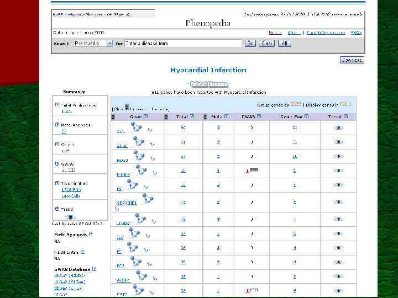The image size is (398, 298).
Task: Click the All button
Action: click(285, 44)
